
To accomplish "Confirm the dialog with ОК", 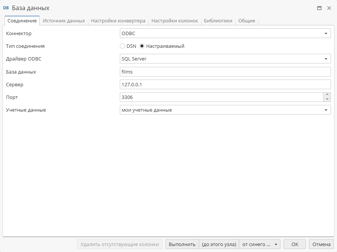I will tap(294, 244).
